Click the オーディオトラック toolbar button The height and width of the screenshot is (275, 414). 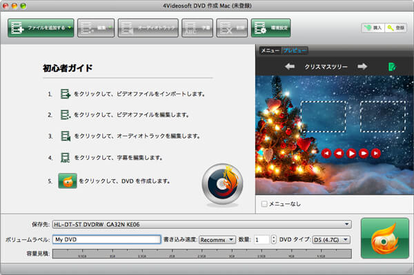pos(148,28)
